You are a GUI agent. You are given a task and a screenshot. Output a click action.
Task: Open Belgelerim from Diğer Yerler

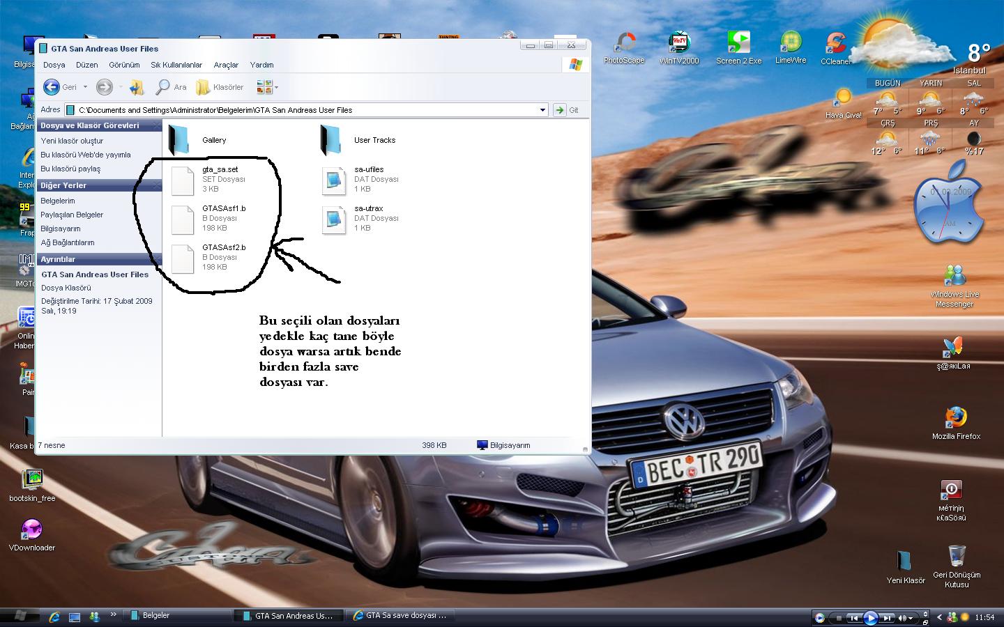[57, 201]
